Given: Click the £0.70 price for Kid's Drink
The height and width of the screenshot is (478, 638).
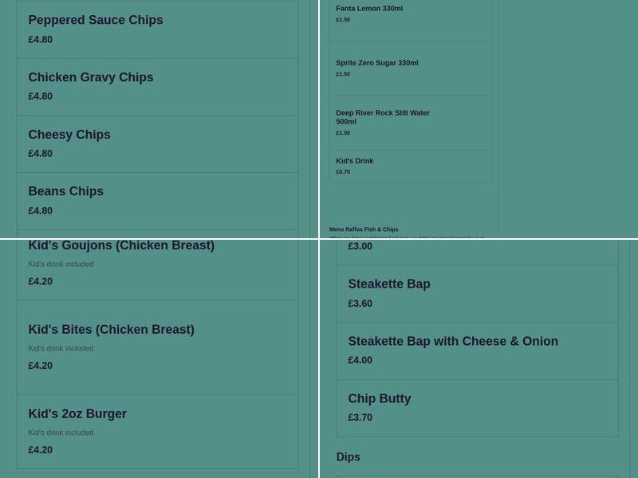Looking at the screenshot, I should [x=343, y=171].
